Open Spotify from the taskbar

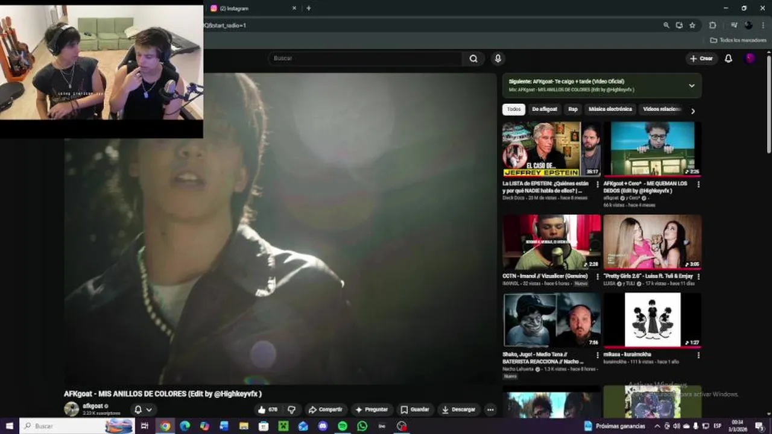pyautogui.click(x=342, y=426)
